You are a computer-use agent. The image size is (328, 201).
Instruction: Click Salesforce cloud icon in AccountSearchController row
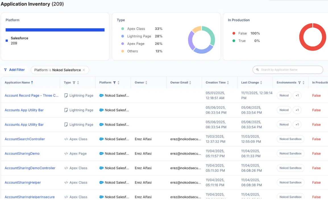101,139
